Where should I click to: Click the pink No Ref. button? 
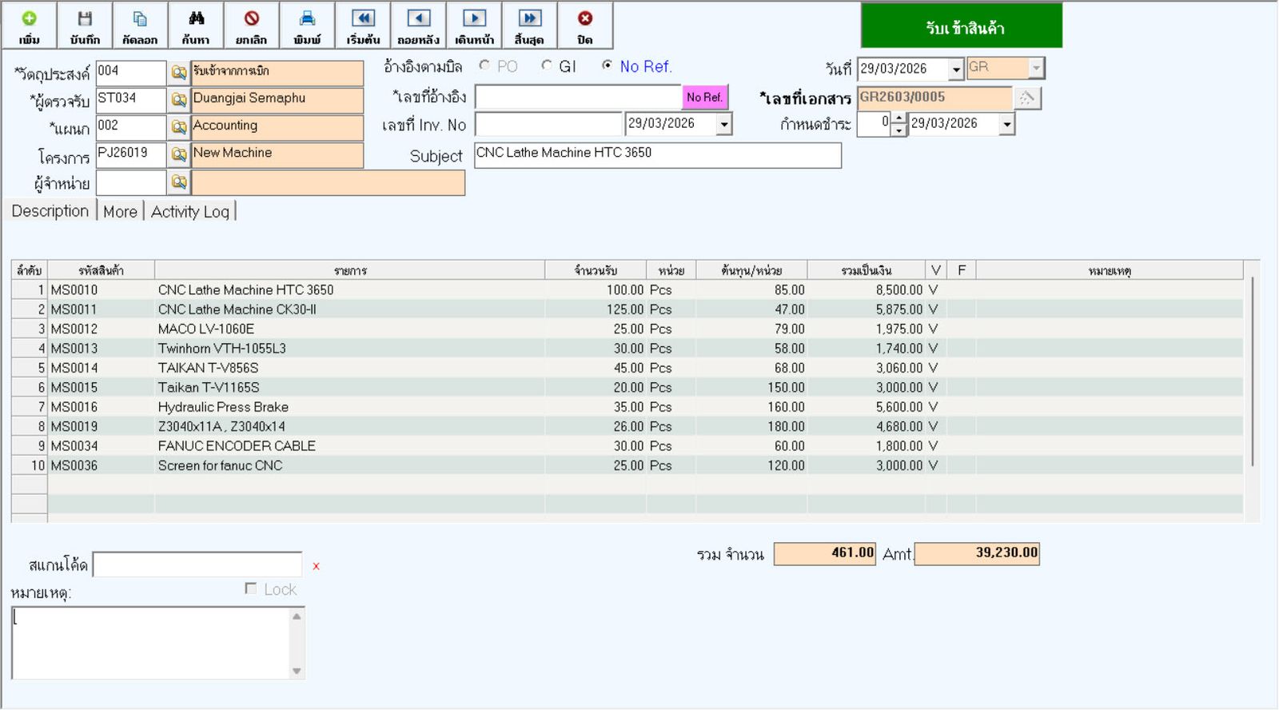click(x=704, y=97)
